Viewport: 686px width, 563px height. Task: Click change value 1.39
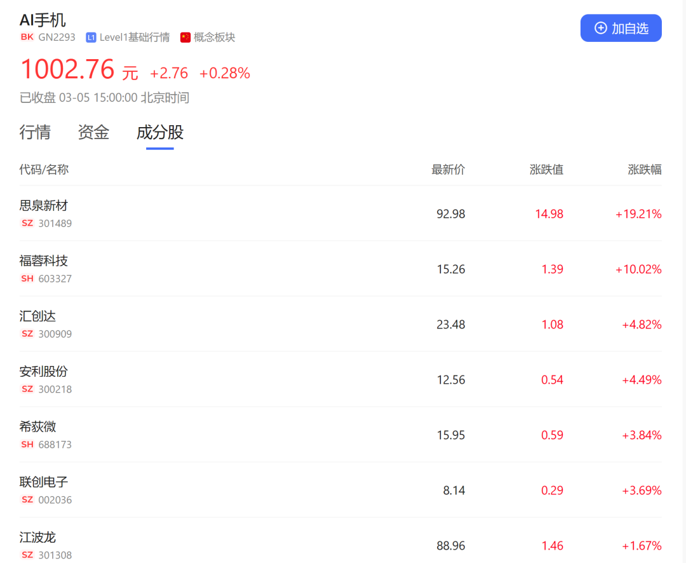click(x=553, y=269)
